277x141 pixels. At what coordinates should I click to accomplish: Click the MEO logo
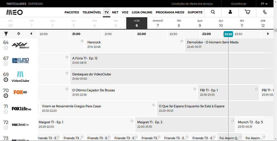point(14,12)
